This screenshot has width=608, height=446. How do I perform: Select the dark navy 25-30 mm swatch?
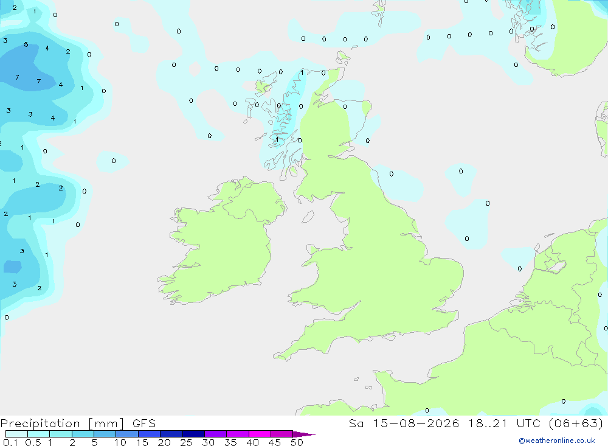click(193, 434)
